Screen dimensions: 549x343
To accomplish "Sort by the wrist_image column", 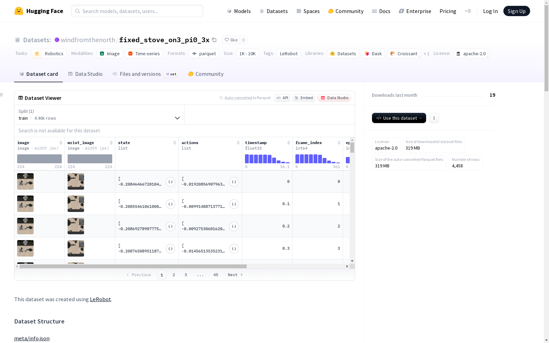I will (x=111, y=143).
